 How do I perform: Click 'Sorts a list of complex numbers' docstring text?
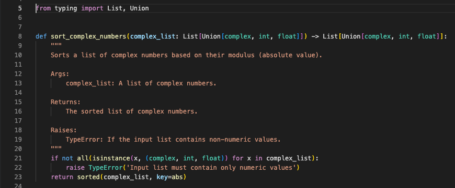109,55
